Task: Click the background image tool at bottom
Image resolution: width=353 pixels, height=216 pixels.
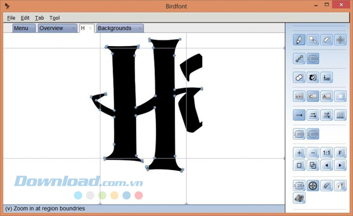Action: click(299, 198)
